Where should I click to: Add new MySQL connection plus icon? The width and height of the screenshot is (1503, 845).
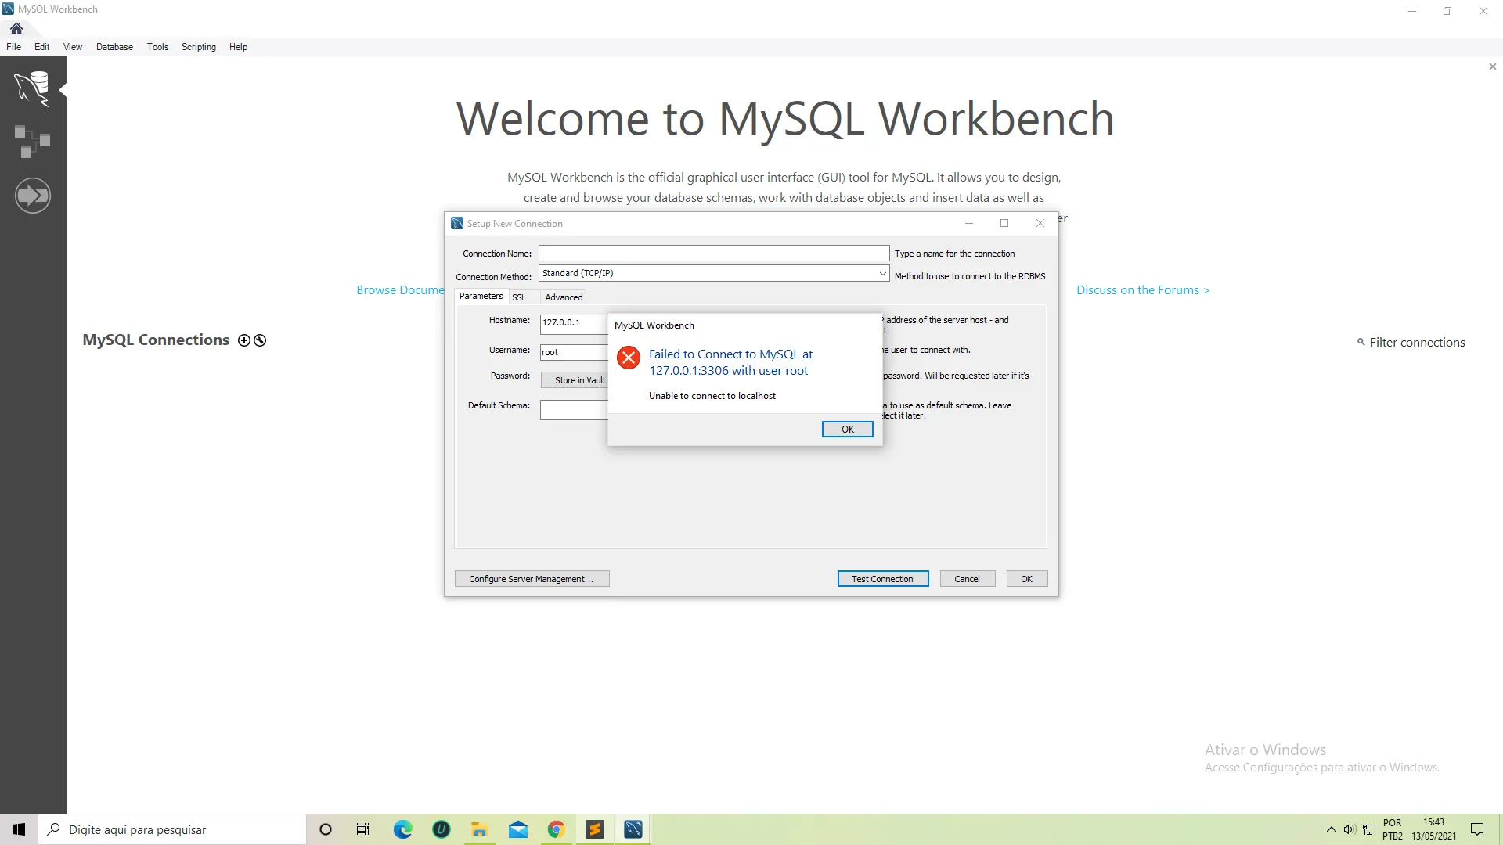(244, 340)
